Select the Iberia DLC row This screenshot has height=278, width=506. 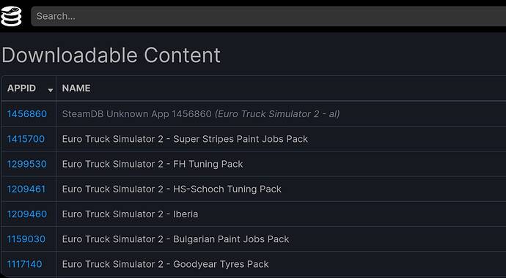[x=253, y=214]
